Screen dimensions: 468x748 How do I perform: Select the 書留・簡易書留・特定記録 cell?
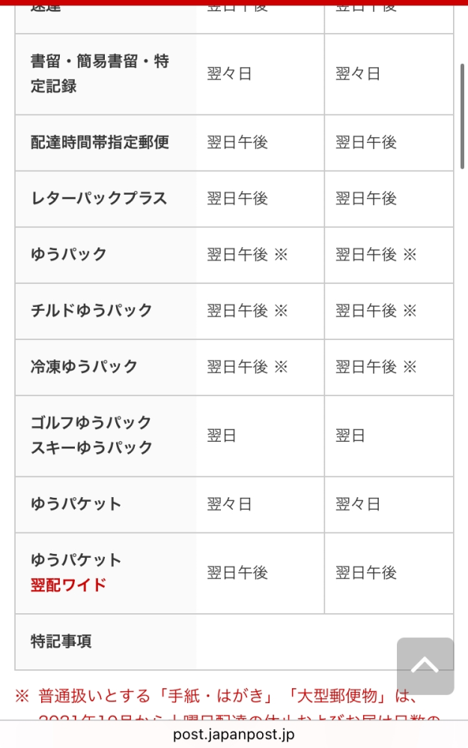(x=106, y=74)
